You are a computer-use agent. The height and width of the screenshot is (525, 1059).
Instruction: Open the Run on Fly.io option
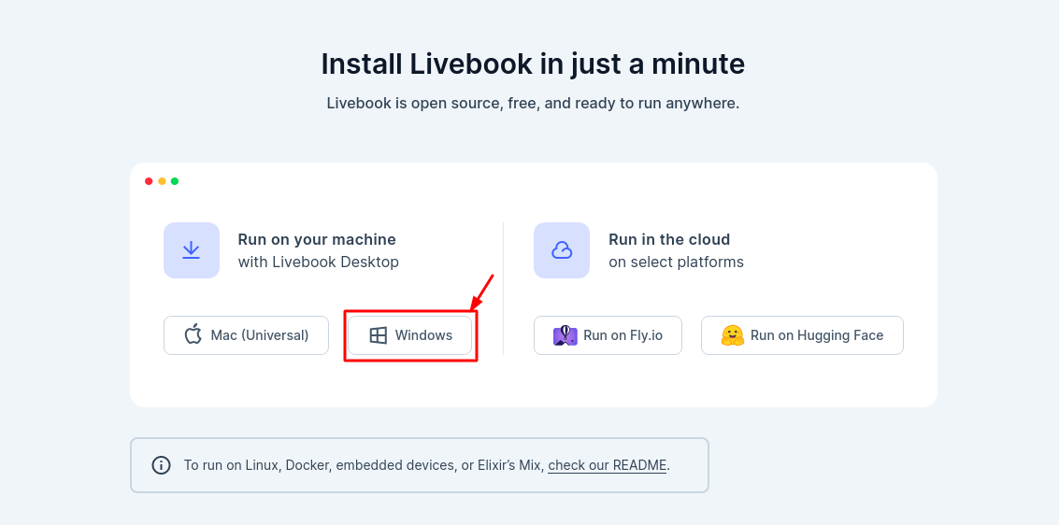[608, 335]
